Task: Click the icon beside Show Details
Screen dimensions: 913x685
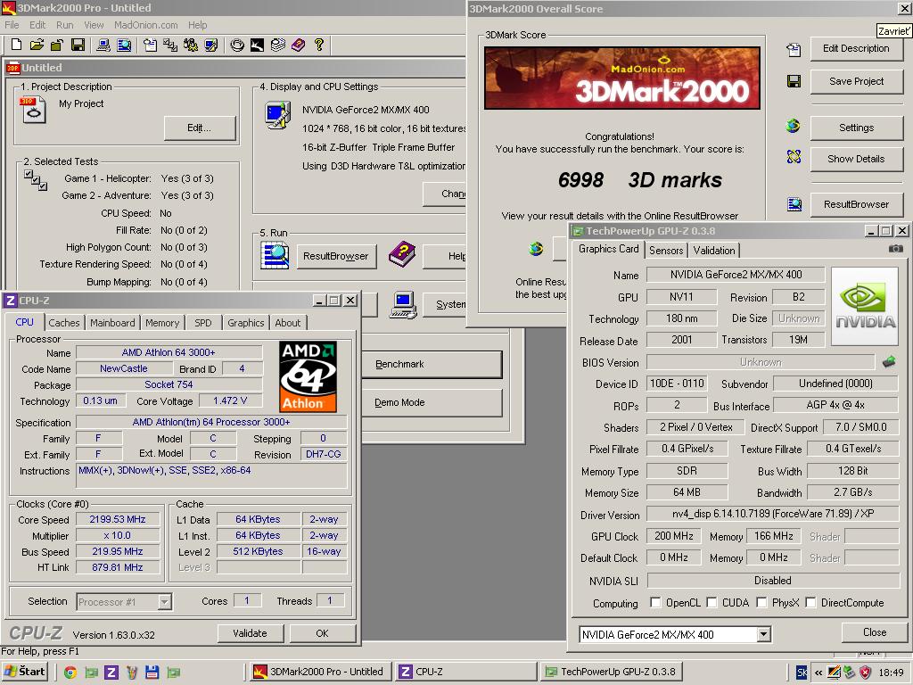Action: point(794,156)
